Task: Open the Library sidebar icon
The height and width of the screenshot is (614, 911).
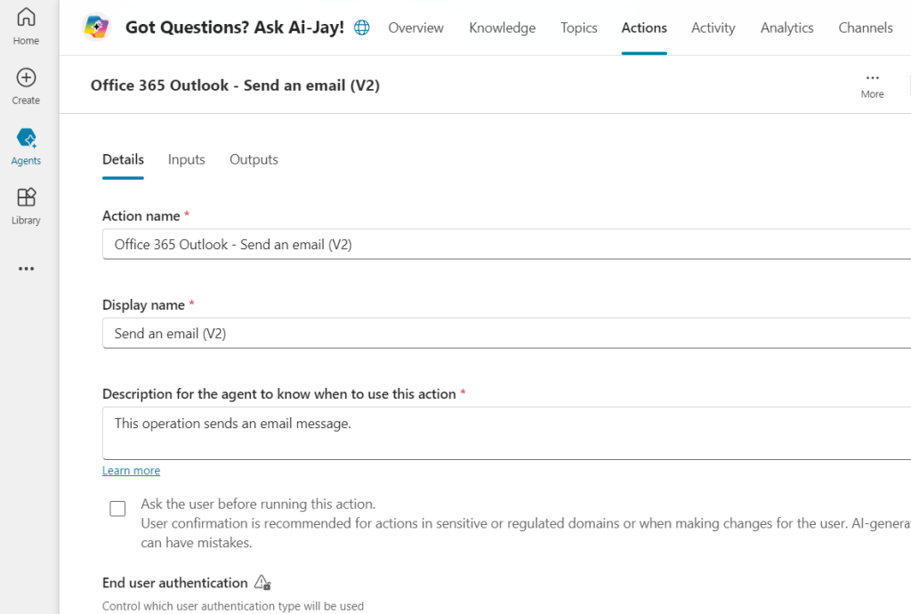Action: pyautogui.click(x=26, y=198)
